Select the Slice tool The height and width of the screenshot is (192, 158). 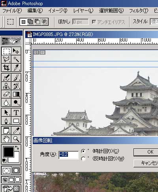[16, 68]
